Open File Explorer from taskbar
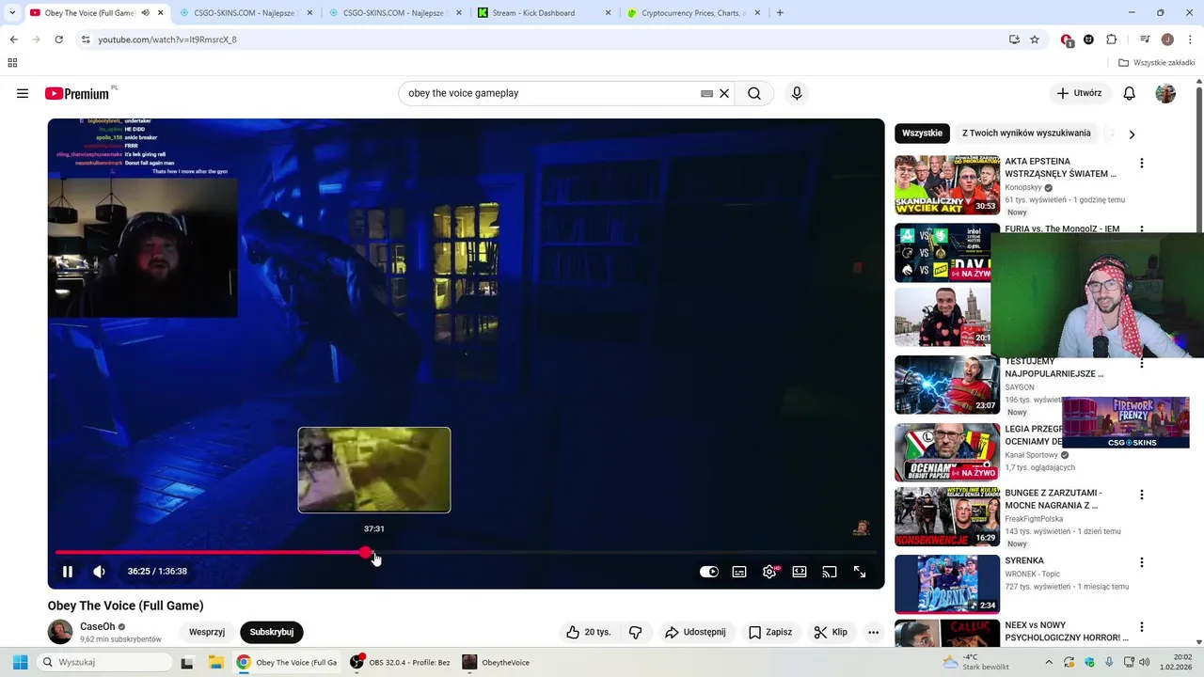This screenshot has width=1204, height=677. 214,662
